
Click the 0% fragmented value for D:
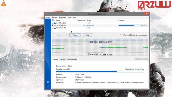coord(84,25)
